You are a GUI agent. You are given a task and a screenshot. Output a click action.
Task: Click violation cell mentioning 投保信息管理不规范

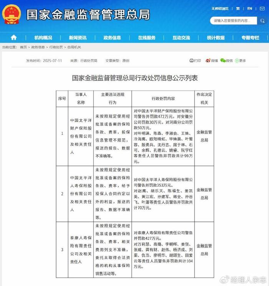coord(113,136)
